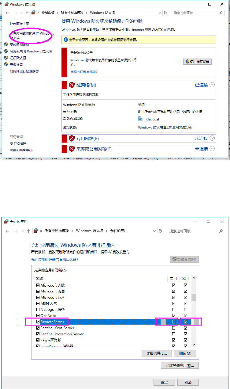Click the 专用 column header

173,279
